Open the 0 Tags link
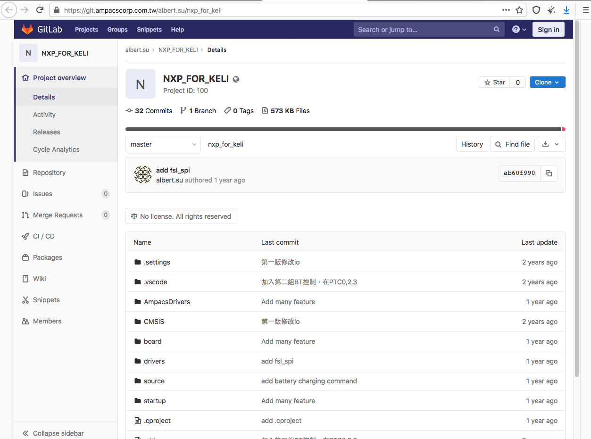 pyautogui.click(x=239, y=111)
